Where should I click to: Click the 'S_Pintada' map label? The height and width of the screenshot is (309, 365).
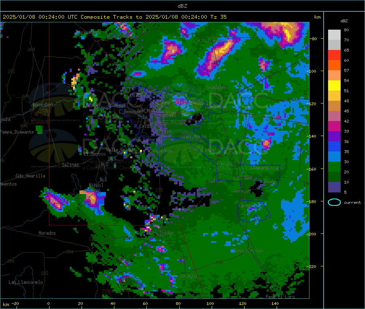coord(108,117)
